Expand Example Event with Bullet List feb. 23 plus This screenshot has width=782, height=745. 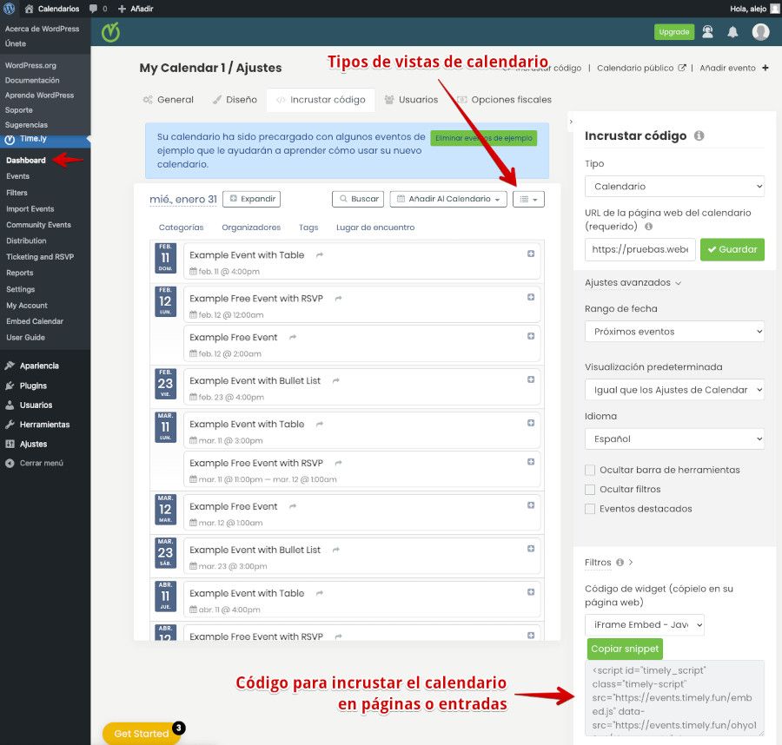click(531, 379)
